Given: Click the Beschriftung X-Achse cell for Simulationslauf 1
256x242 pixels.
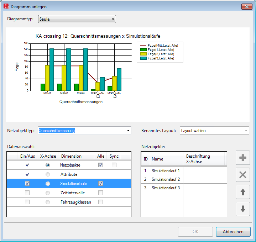Looking at the screenshot, I should [204, 171].
